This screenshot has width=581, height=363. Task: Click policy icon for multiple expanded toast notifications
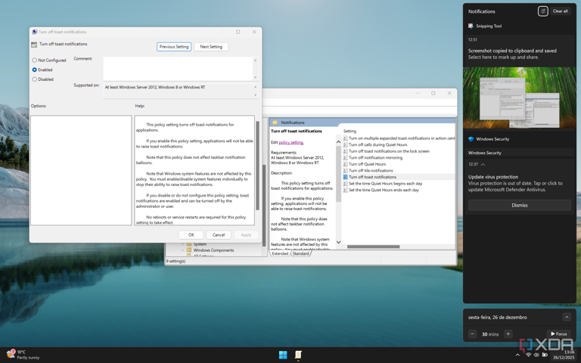(345, 138)
